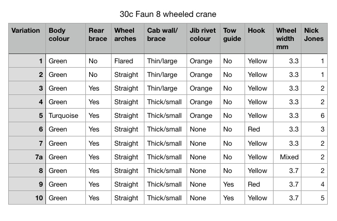337x221 pixels.
Task: Click the table title '30c Faun 8 wheeled crane'
Action: (x=168, y=14)
